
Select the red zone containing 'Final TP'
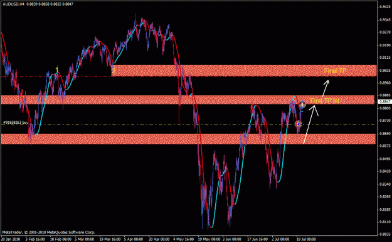(x=244, y=71)
